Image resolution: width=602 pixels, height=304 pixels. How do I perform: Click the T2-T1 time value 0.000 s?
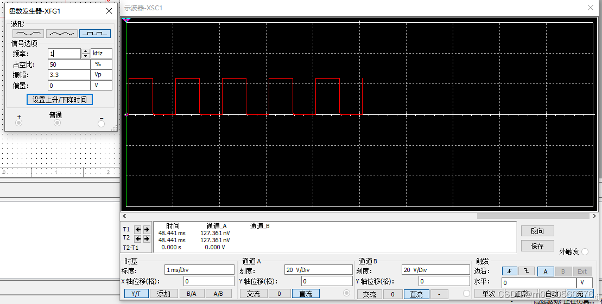click(x=171, y=247)
